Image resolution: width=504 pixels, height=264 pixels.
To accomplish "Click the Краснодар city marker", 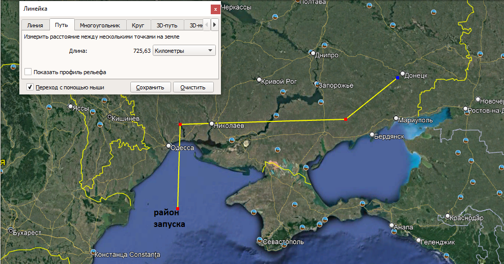I will (447, 216).
